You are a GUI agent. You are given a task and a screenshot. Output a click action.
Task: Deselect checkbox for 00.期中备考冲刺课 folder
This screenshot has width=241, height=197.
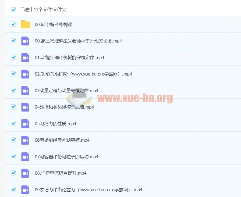pos(13,24)
